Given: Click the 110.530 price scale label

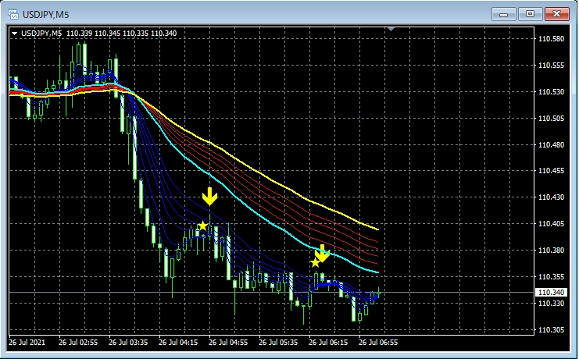Looking at the screenshot, I should tap(552, 91).
